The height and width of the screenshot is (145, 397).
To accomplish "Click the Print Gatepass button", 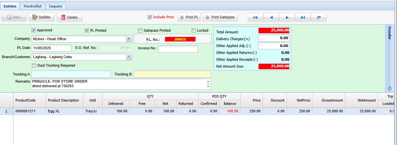I will (220, 17).
